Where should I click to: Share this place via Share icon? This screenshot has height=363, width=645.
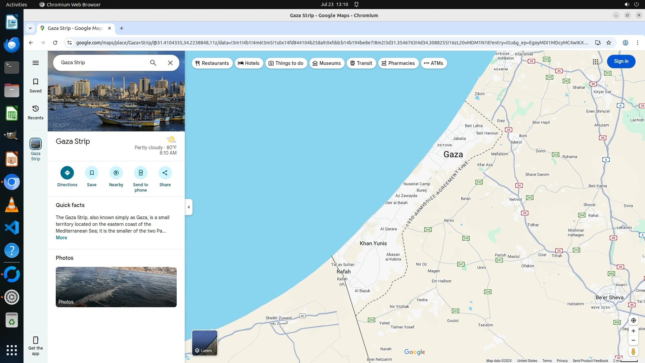[x=165, y=173]
